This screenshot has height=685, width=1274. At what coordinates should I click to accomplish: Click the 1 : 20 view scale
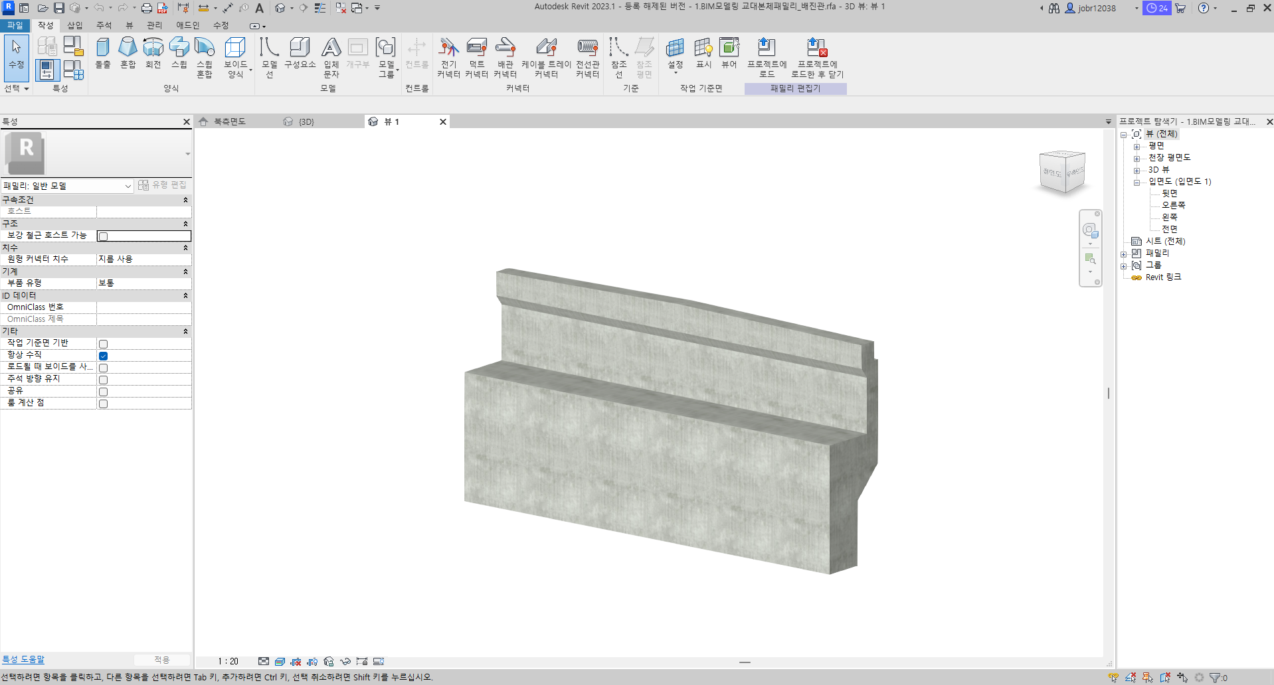point(228,662)
